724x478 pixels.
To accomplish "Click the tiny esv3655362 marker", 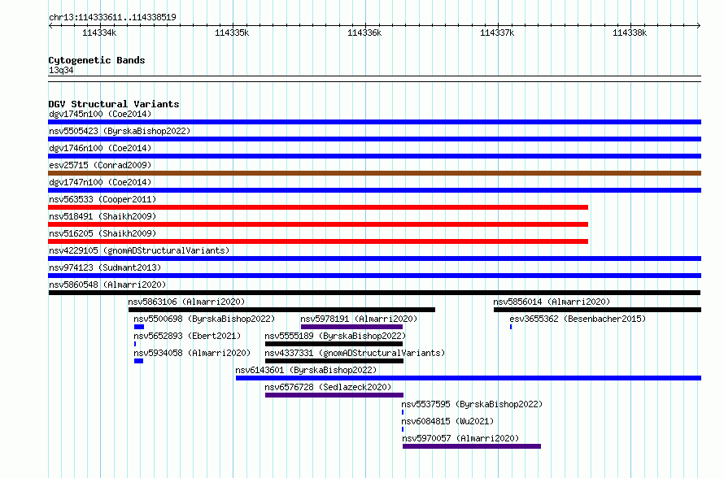I will click(x=511, y=327).
